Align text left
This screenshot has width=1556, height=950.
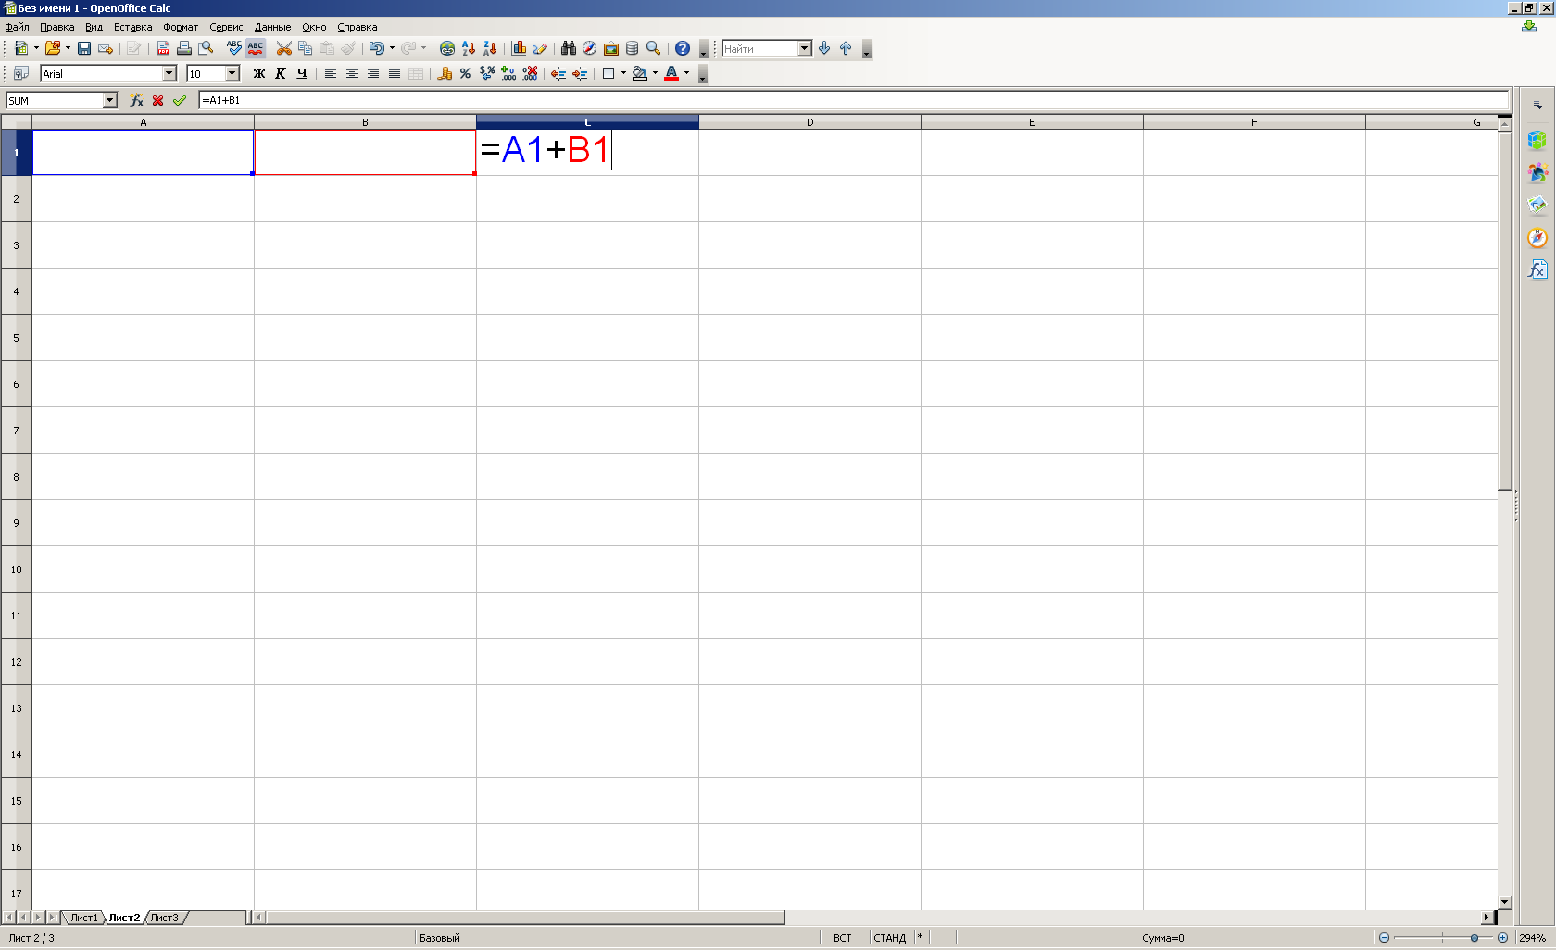point(331,73)
